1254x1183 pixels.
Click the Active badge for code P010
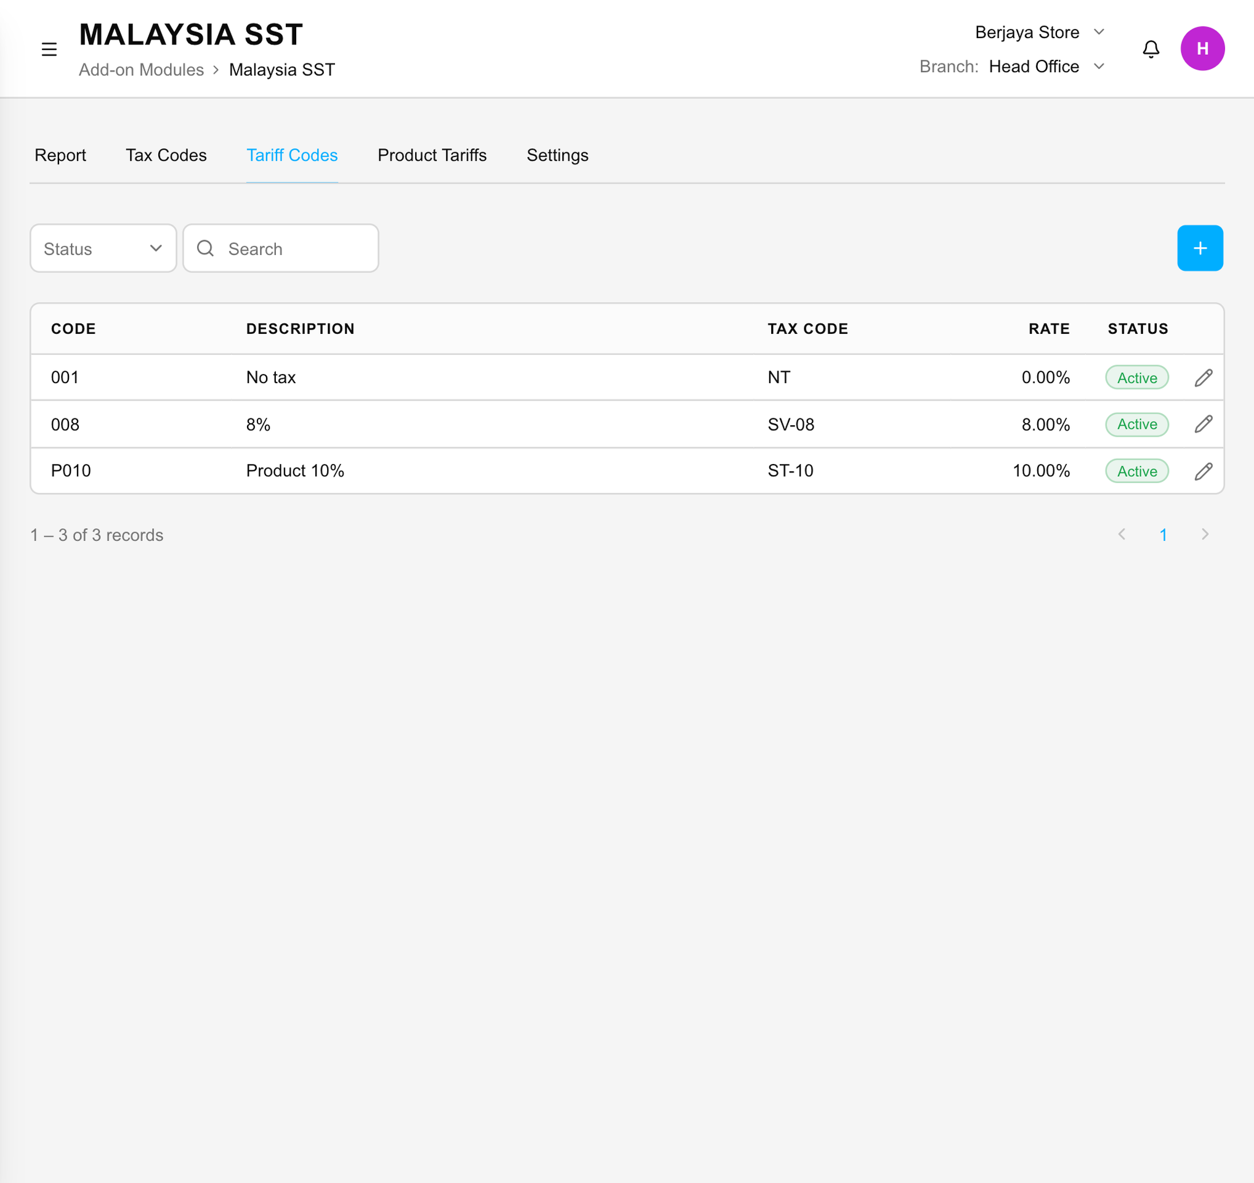tap(1137, 471)
